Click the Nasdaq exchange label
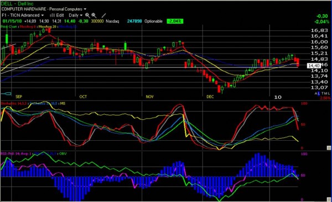Viewport: 332px width, 202px height. click(112, 21)
